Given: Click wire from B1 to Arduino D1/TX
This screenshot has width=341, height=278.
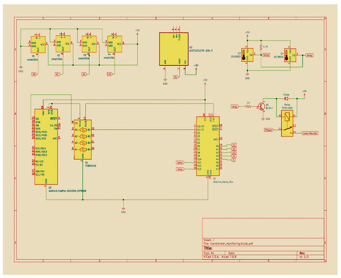Looking at the screenshot, I should [144, 130].
